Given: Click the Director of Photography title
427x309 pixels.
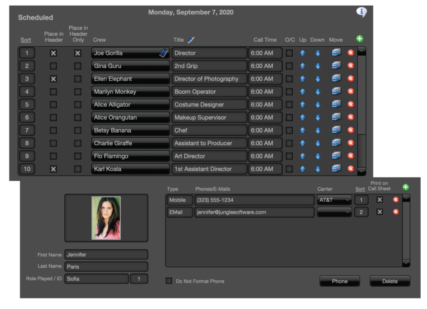Looking at the screenshot, I should point(209,79).
